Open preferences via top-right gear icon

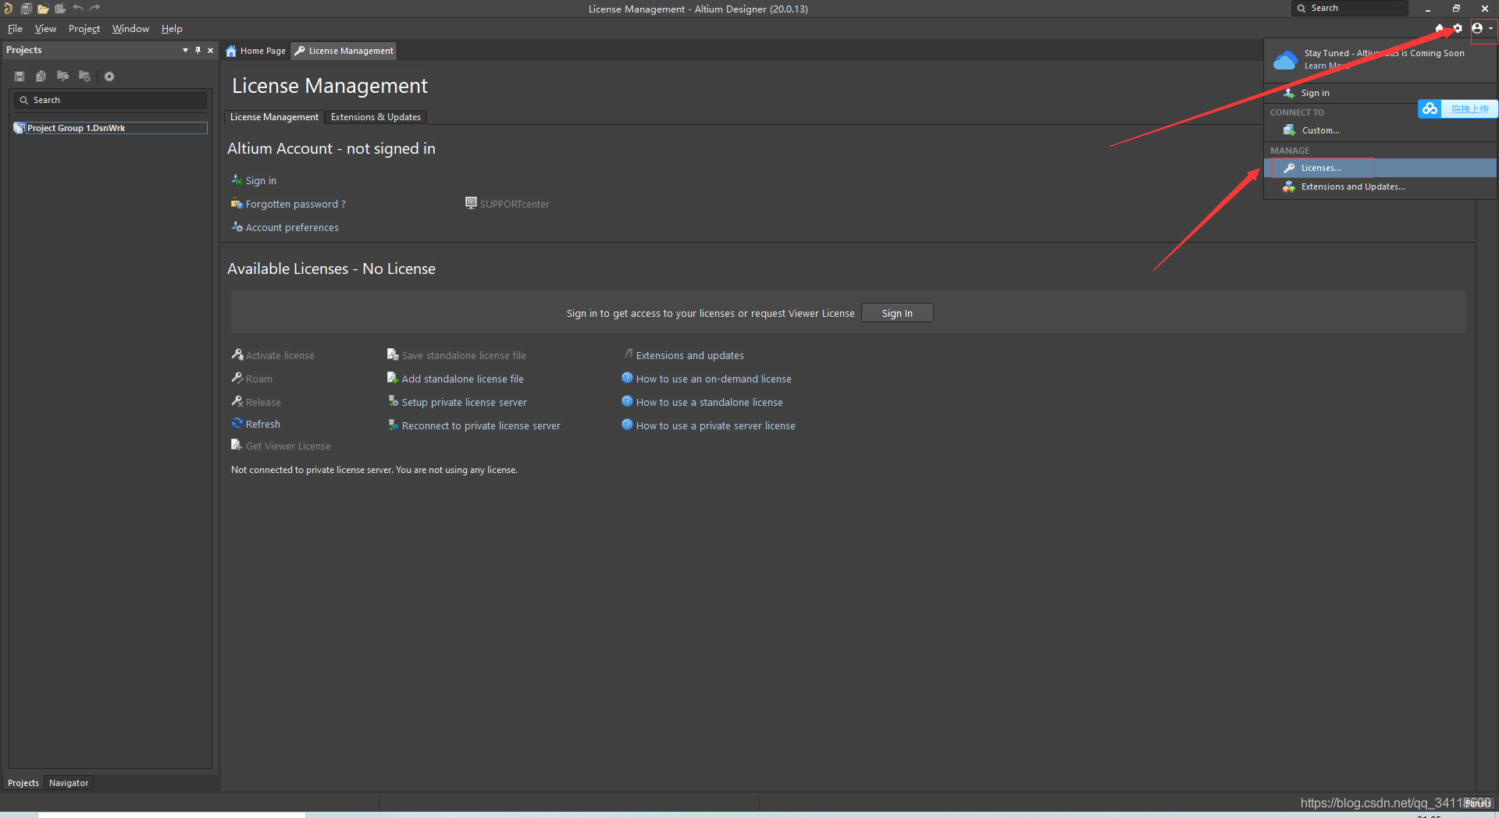tap(1457, 28)
